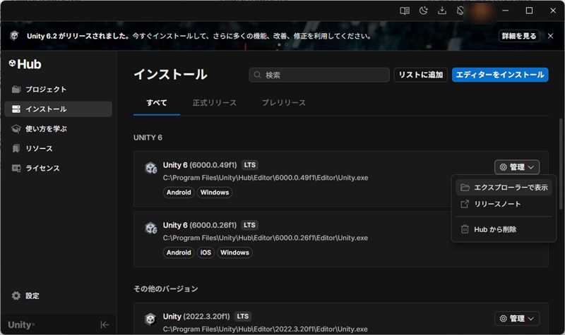Click the LTS badge of 6000.0.49f1
Viewport: 565px width, 335px height.
[250, 165]
